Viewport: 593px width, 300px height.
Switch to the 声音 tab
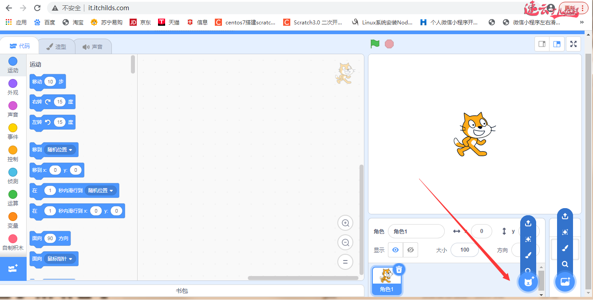point(93,46)
